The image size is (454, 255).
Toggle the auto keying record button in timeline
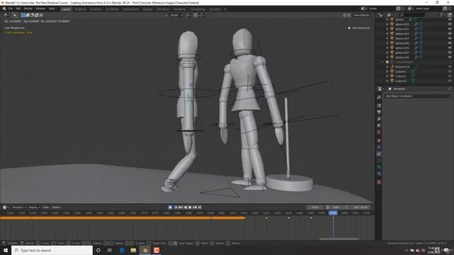pyautogui.click(x=170, y=208)
